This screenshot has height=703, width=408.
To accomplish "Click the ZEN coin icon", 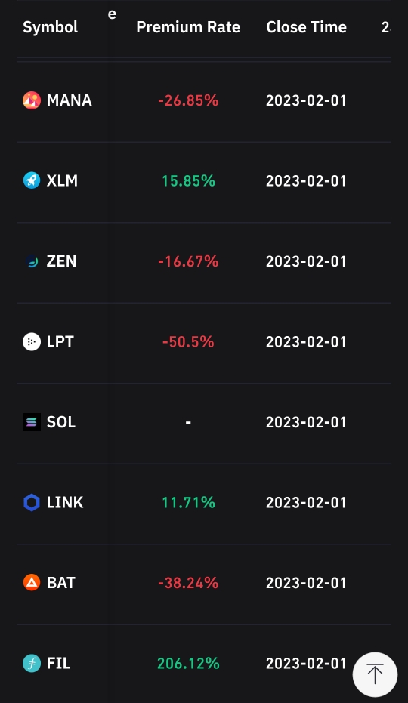I will pyautogui.click(x=32, y=261).
